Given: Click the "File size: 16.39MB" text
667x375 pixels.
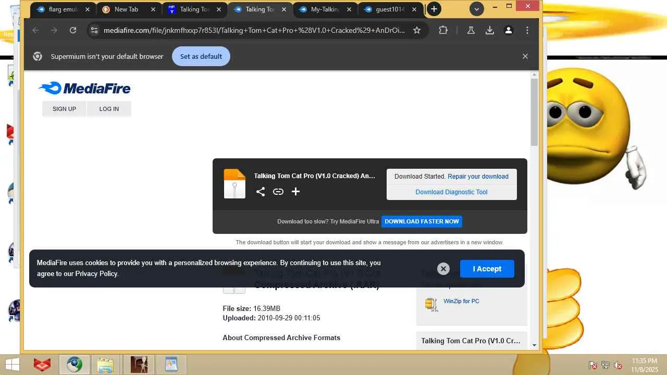Looking at the screenshot, I should (252, 309).
